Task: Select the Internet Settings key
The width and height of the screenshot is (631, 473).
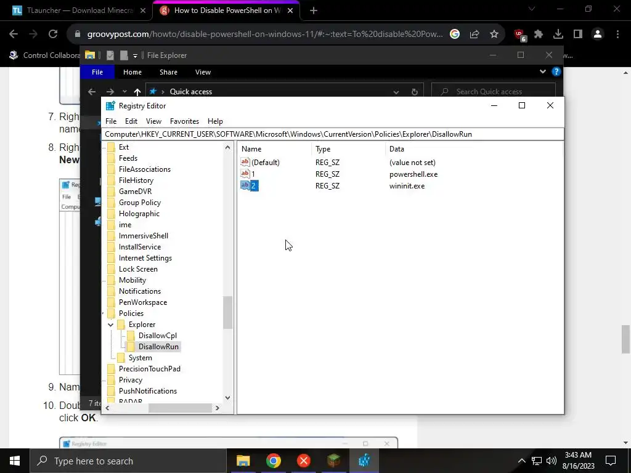Action: coord(145,258)
